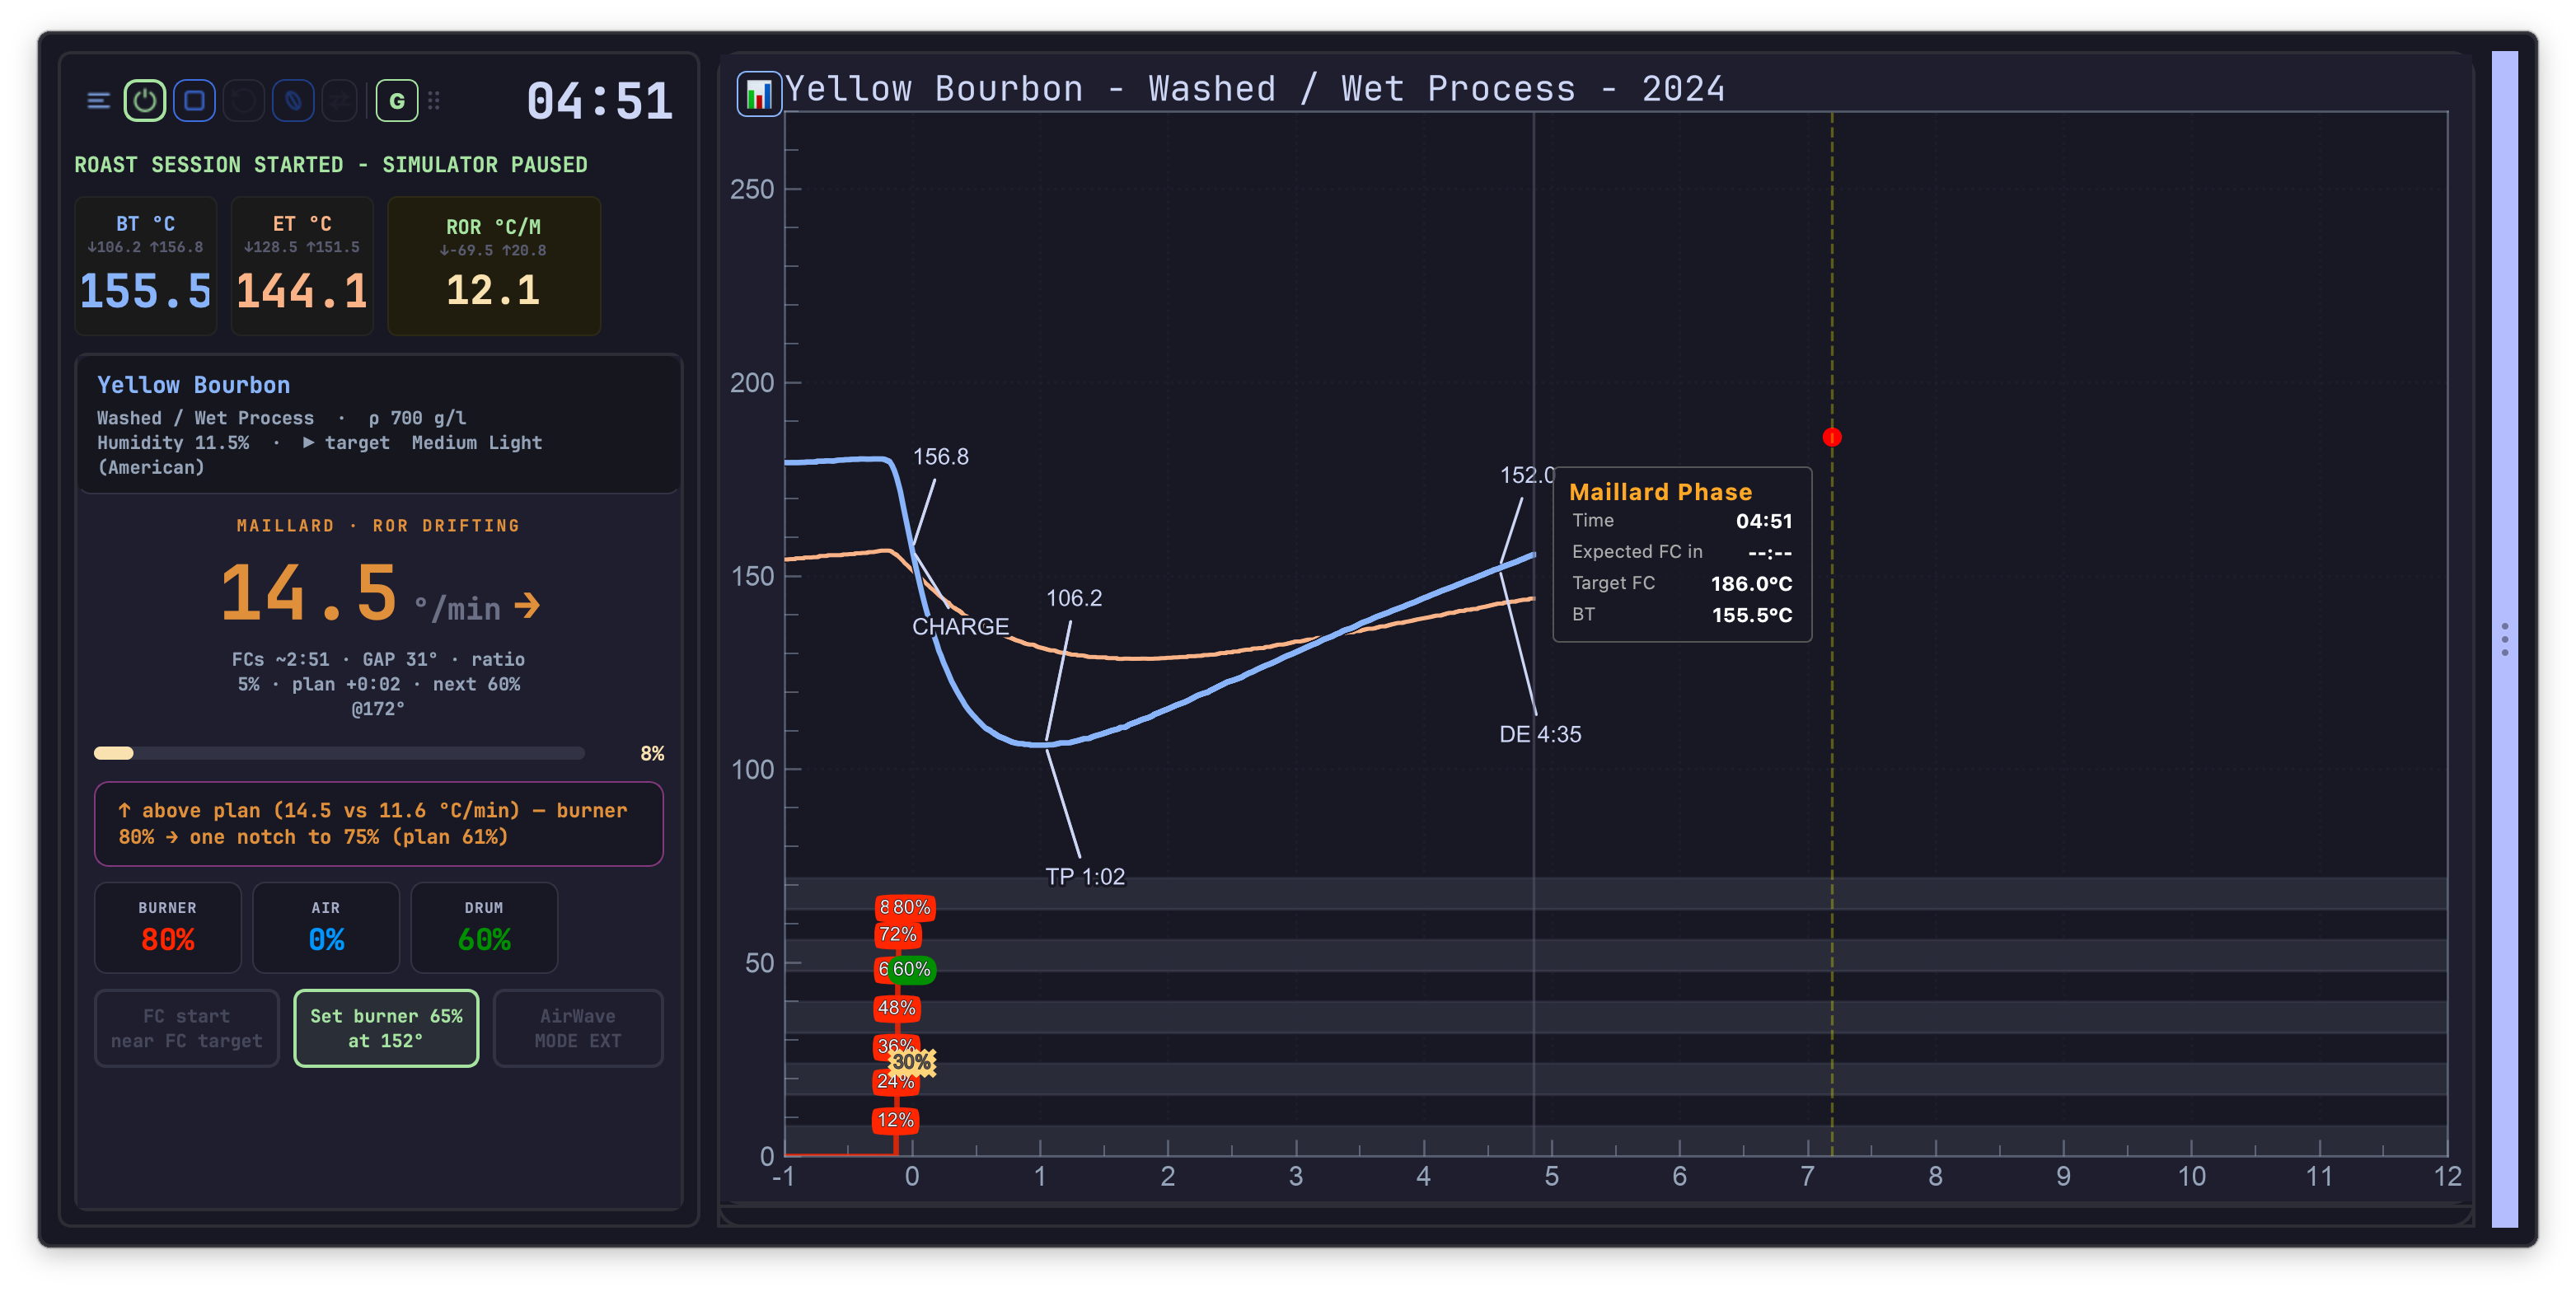Click the green 60% drum marker
The image size is (2576, 1292).
click(x=911, y=969)
